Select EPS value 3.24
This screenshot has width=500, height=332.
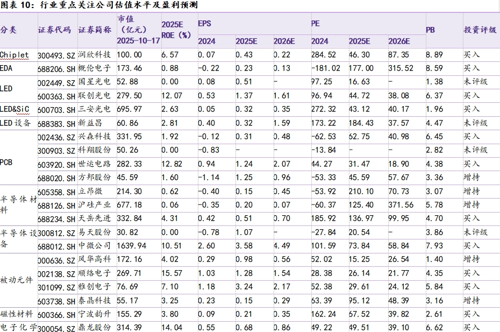point(244,287)
